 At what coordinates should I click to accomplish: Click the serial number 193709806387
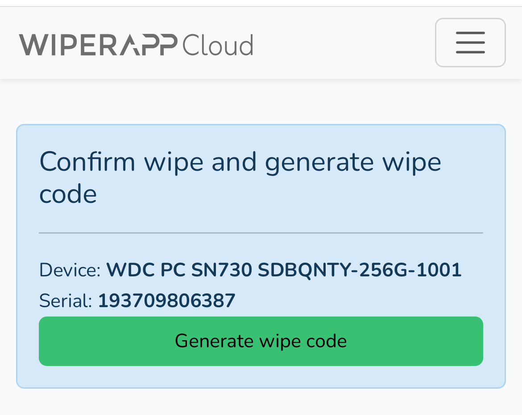pos(166,301)
